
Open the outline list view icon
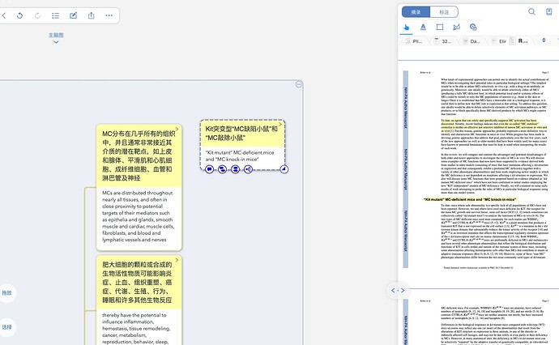pos(55,15)
